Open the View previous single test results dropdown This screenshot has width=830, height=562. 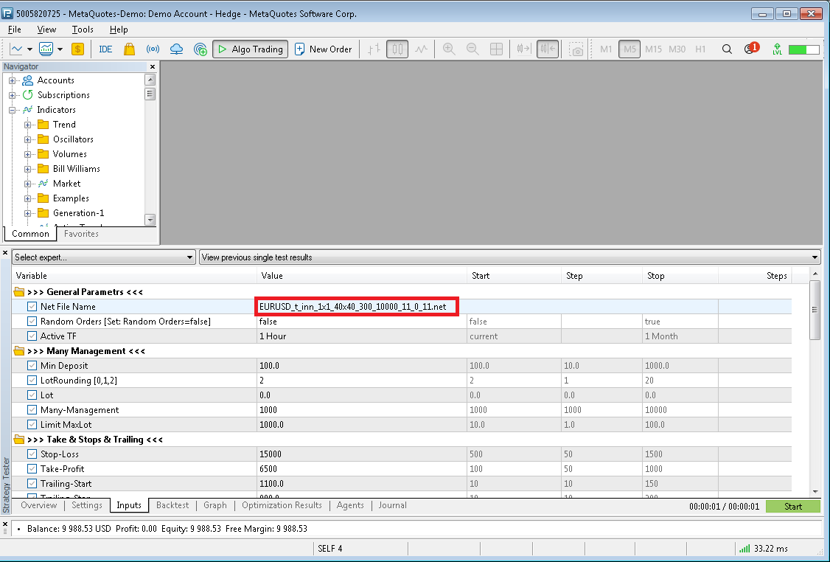(509, 257)
